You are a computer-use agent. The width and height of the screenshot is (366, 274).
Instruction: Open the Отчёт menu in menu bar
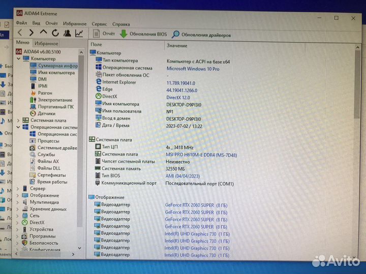coord(51,23)
